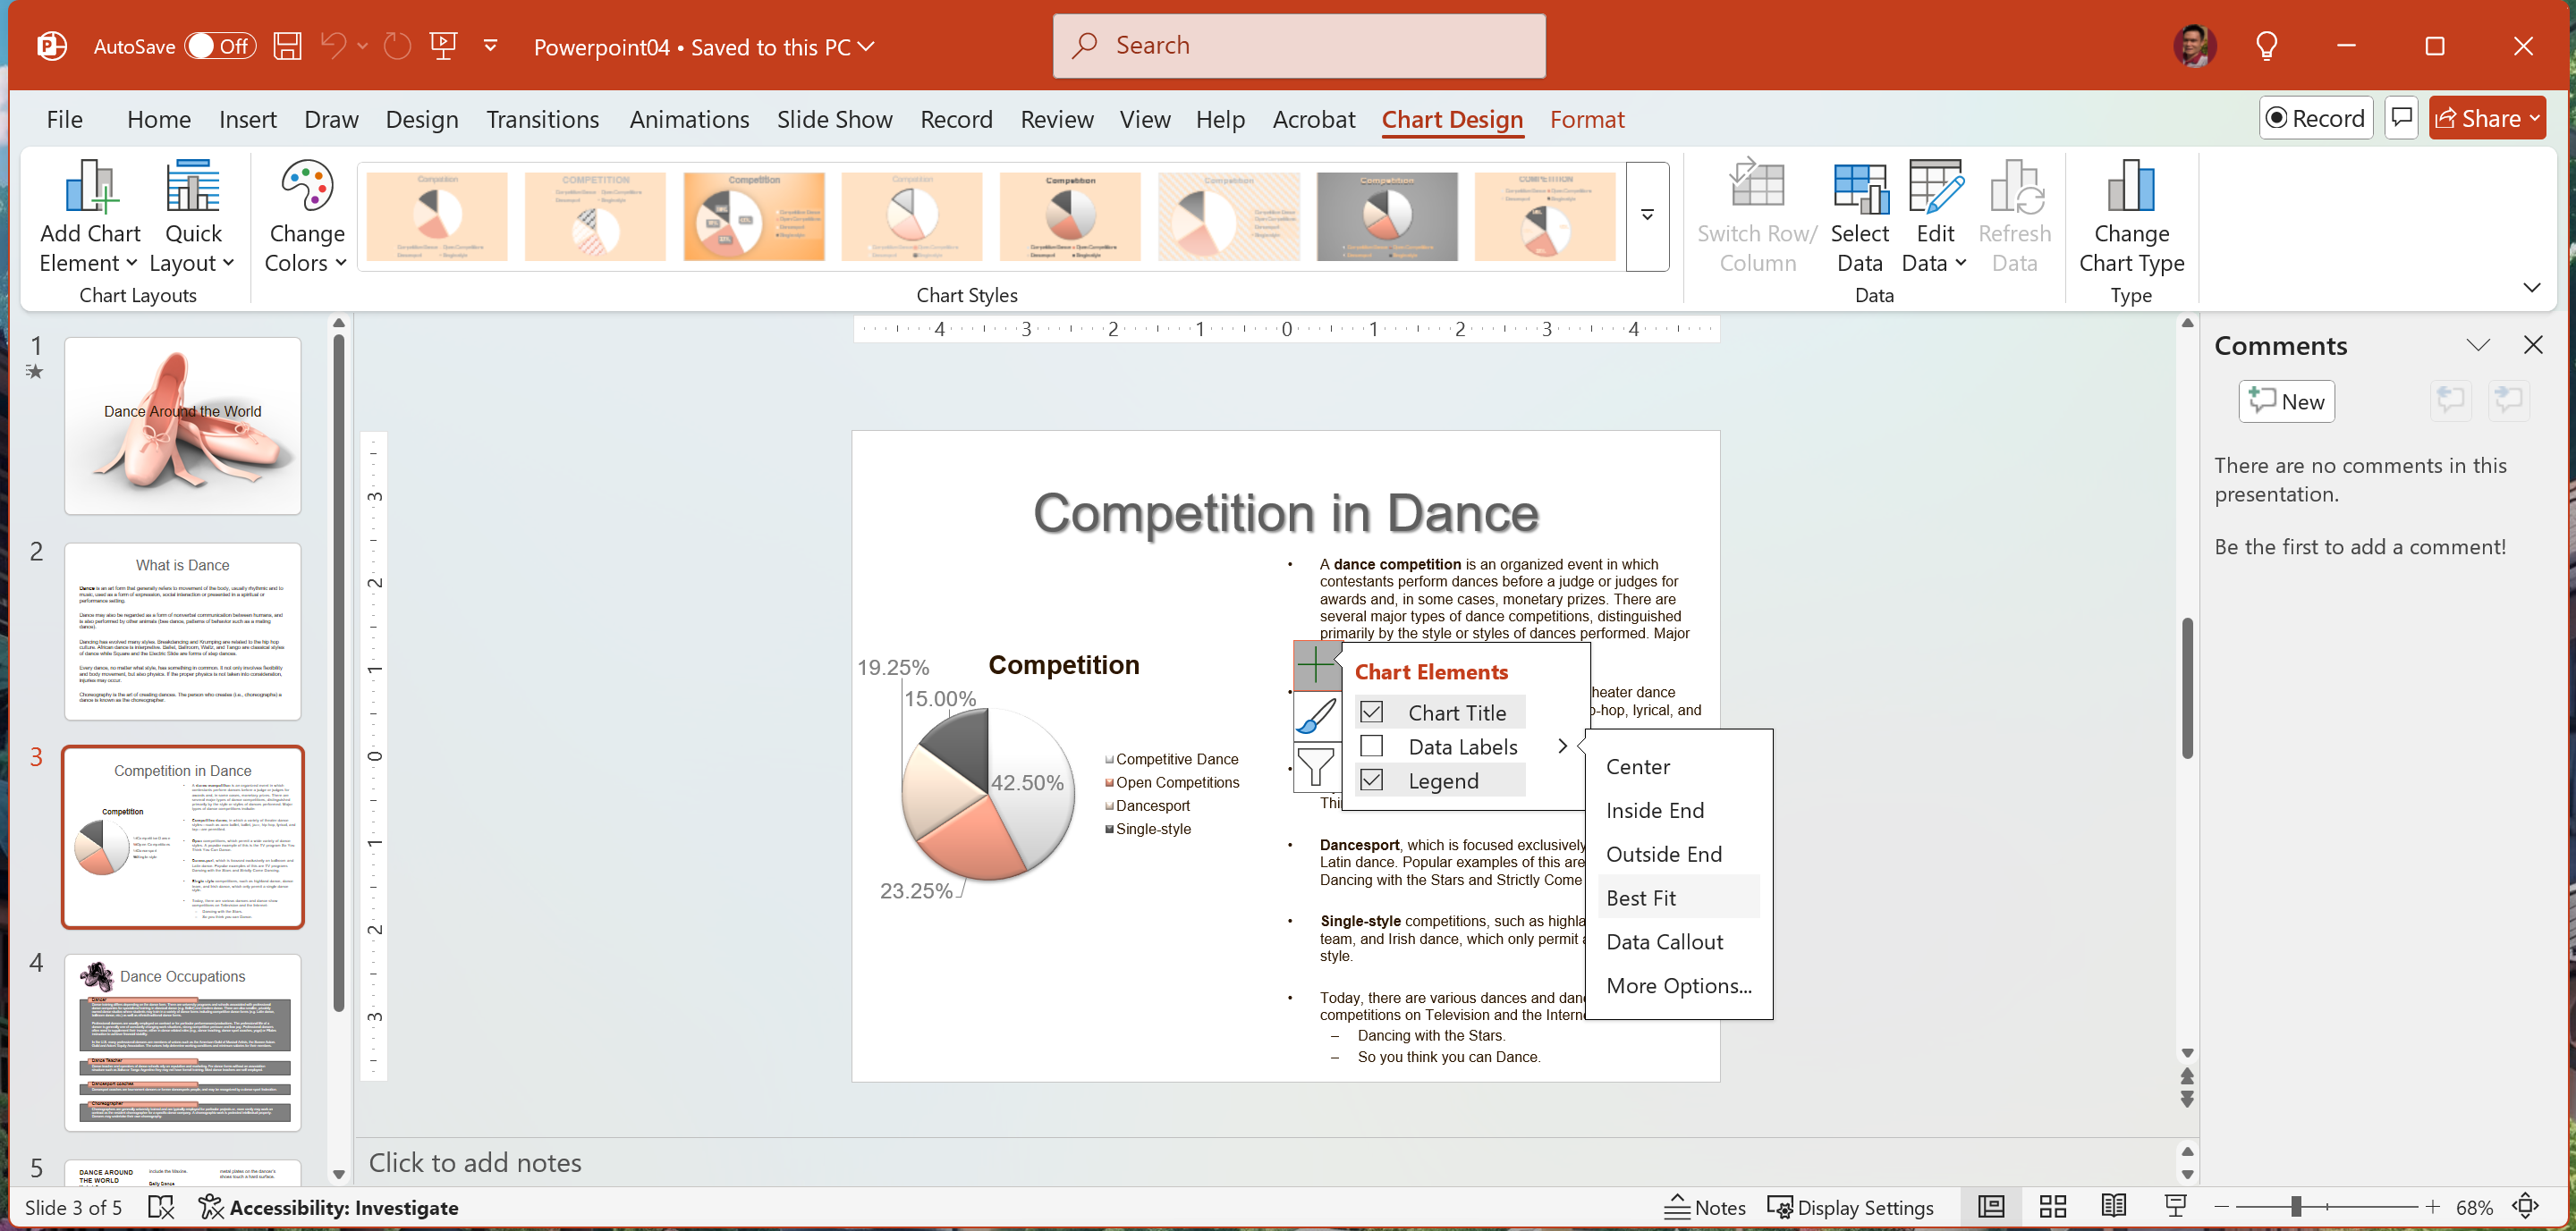Switch to the Format ribbon tab
The height and width of the screenshot is (1231, 2576).
(x=1586, y=119)
